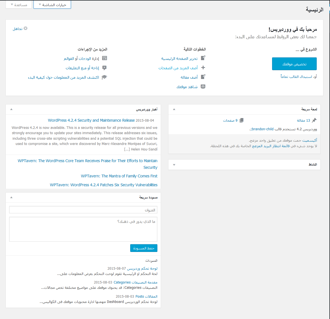Viewport: 330px width, 319px height.
Task: Expand the النشاط activity panel
Action: pyautogui.click(x=174, y=165)
